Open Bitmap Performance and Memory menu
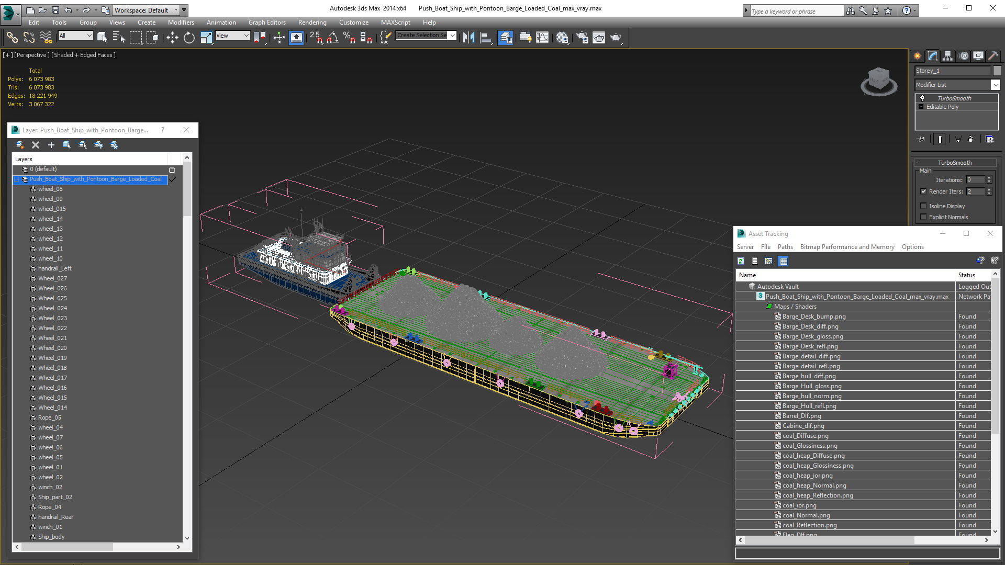Screen dimensions: 1005x565 pyautogui.click(x=847, y=247)
